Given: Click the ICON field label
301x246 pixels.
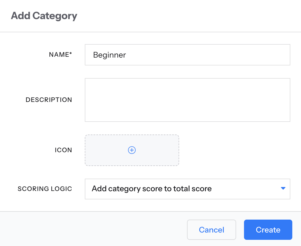Looking at the screenshot, I should coord(63,150).
